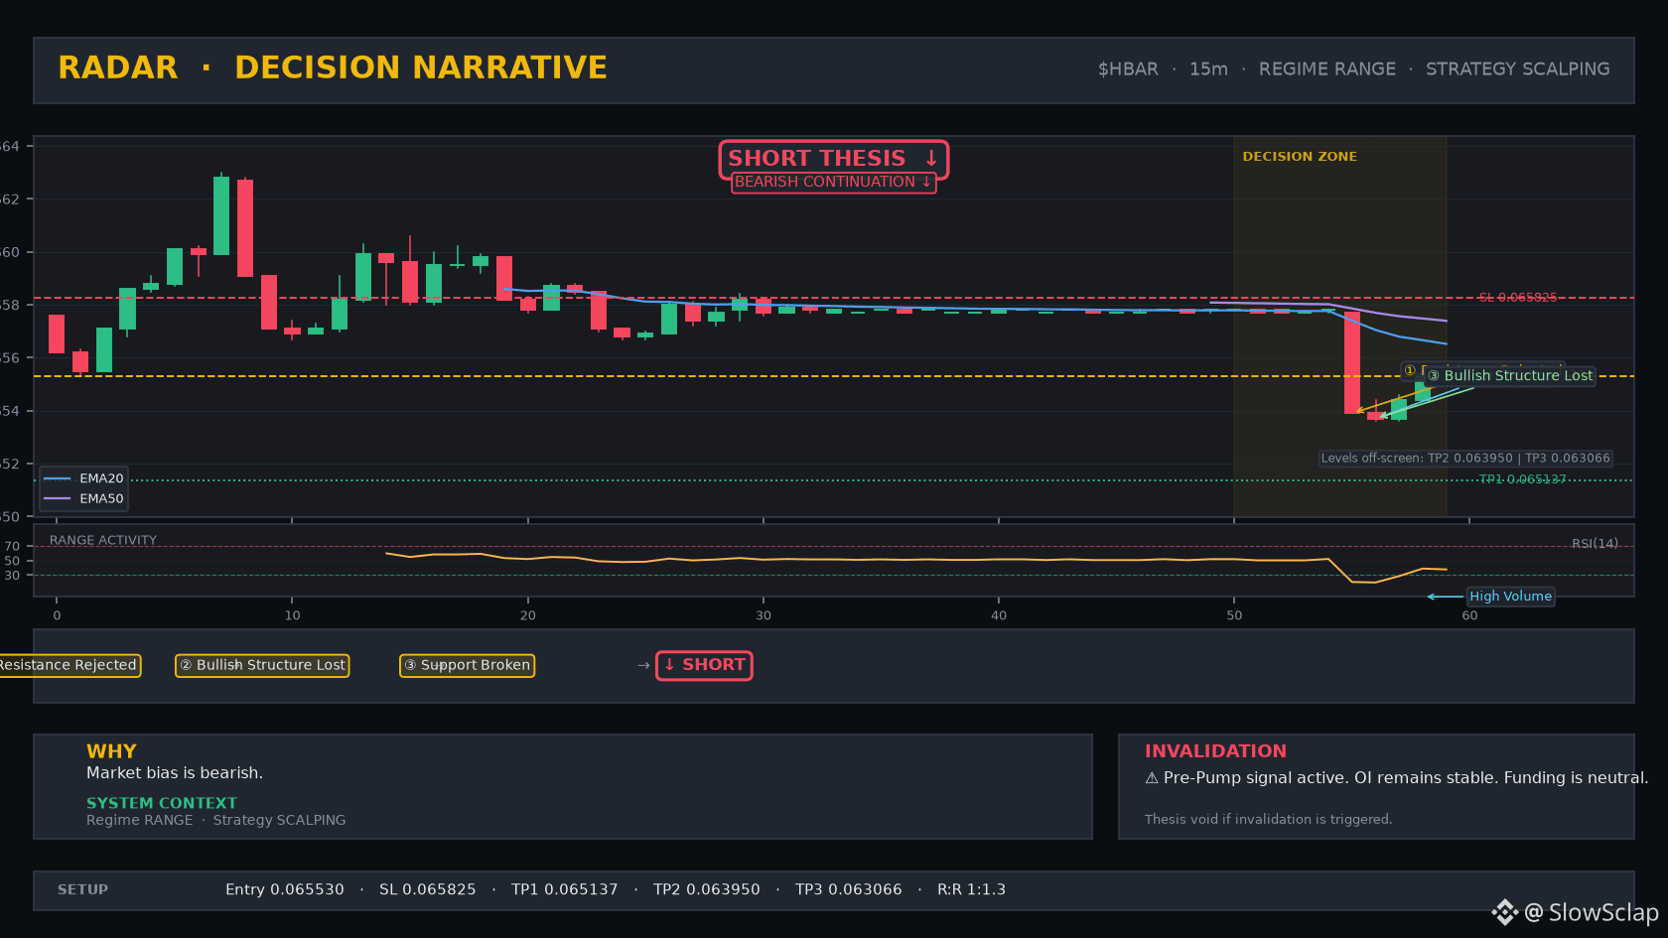Click the INVALIDATION heading

[1215, 751]
